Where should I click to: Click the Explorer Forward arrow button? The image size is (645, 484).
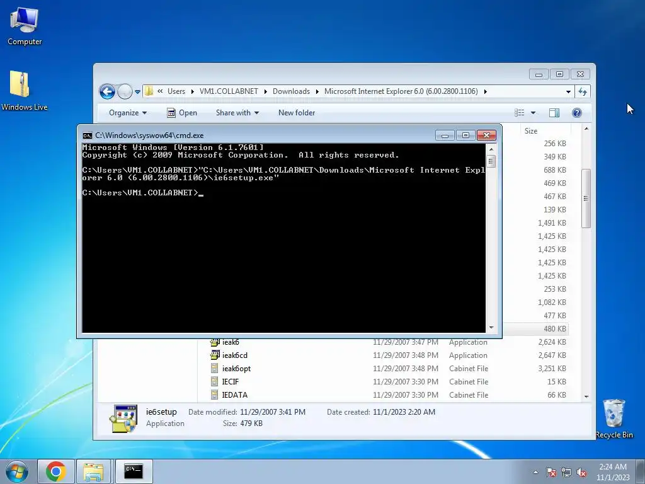pos(125,91)
